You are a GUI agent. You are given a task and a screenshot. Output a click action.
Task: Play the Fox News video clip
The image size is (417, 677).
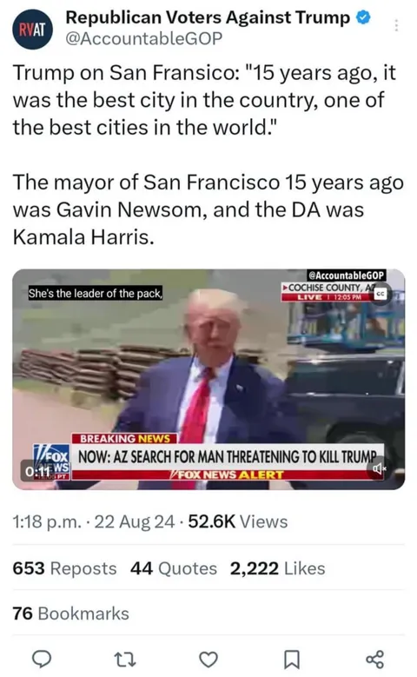[x=208, y=379]
